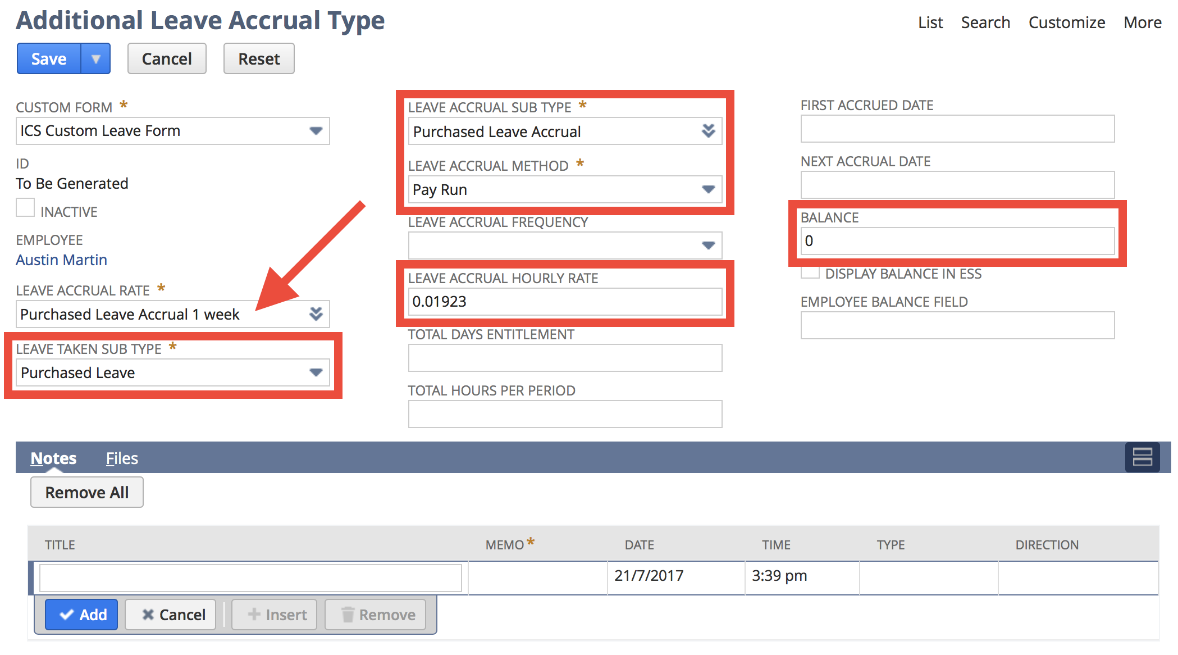
Task: Open employee record Austin Martin
Action: [x=61, y=260]
